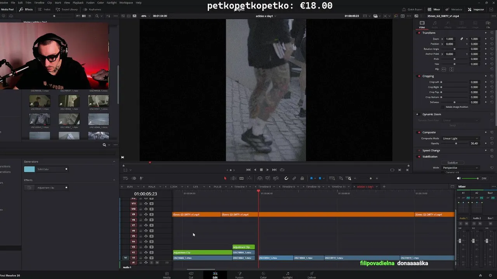This screenshot has width=497, height=279.
Task: Open the Index panel
Action: (x=45, y=9)
